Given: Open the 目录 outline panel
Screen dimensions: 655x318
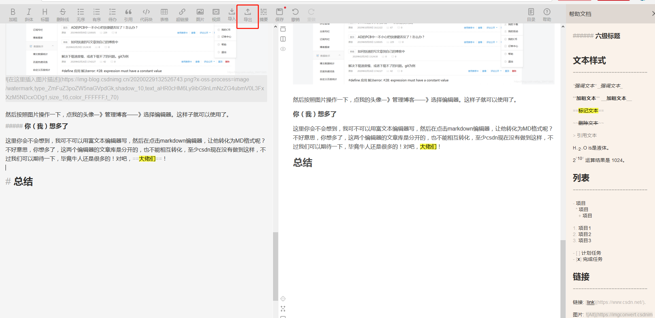Looking at the screenshot, I should 531,14.
